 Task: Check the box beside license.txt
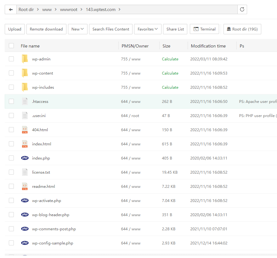click(11, 172)
